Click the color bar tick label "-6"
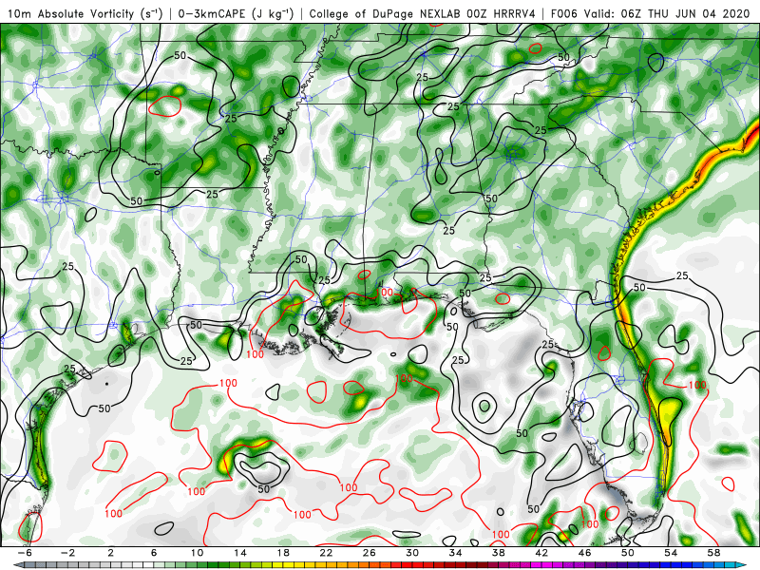This screenshot has height=570, width=760. coord(25,553)
